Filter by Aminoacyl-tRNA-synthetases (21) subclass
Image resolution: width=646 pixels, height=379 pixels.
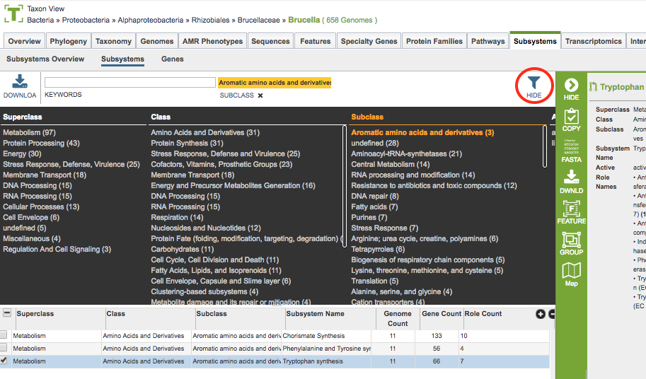point(406,154)
